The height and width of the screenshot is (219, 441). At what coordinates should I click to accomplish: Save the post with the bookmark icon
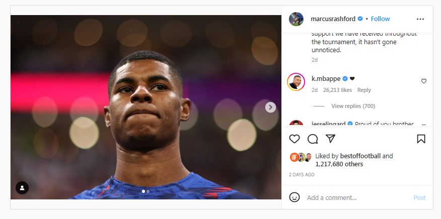pos(421,139)
